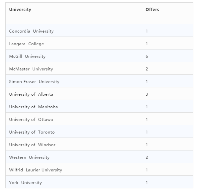Screen dimensions: 198x195
Task: Click McMaster's offers value of 2
Action: [x=147, y=69]
